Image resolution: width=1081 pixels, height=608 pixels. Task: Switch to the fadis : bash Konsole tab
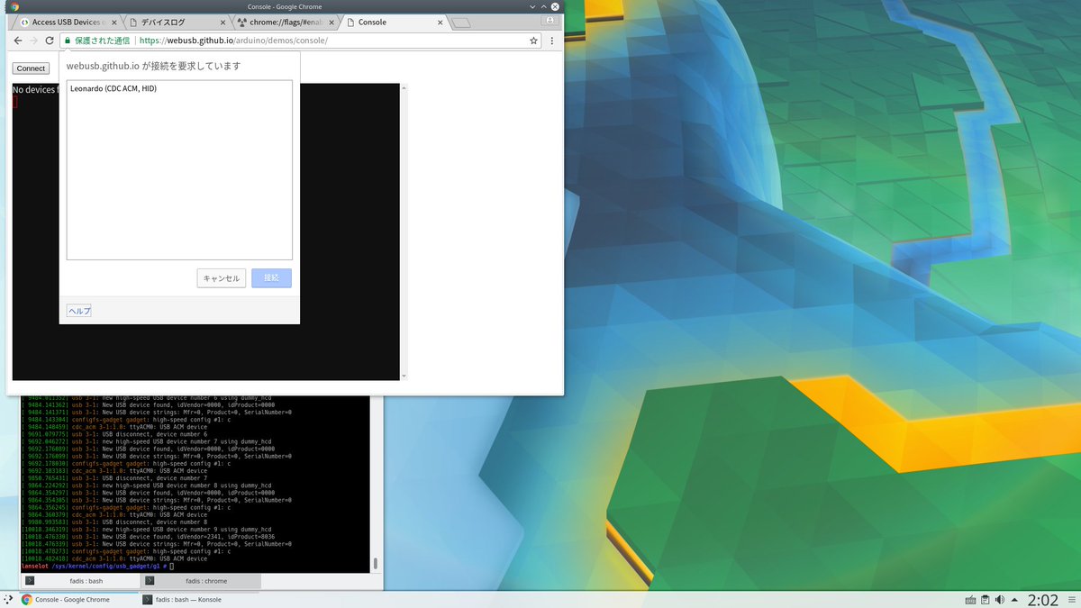click(x=79, y=581)
